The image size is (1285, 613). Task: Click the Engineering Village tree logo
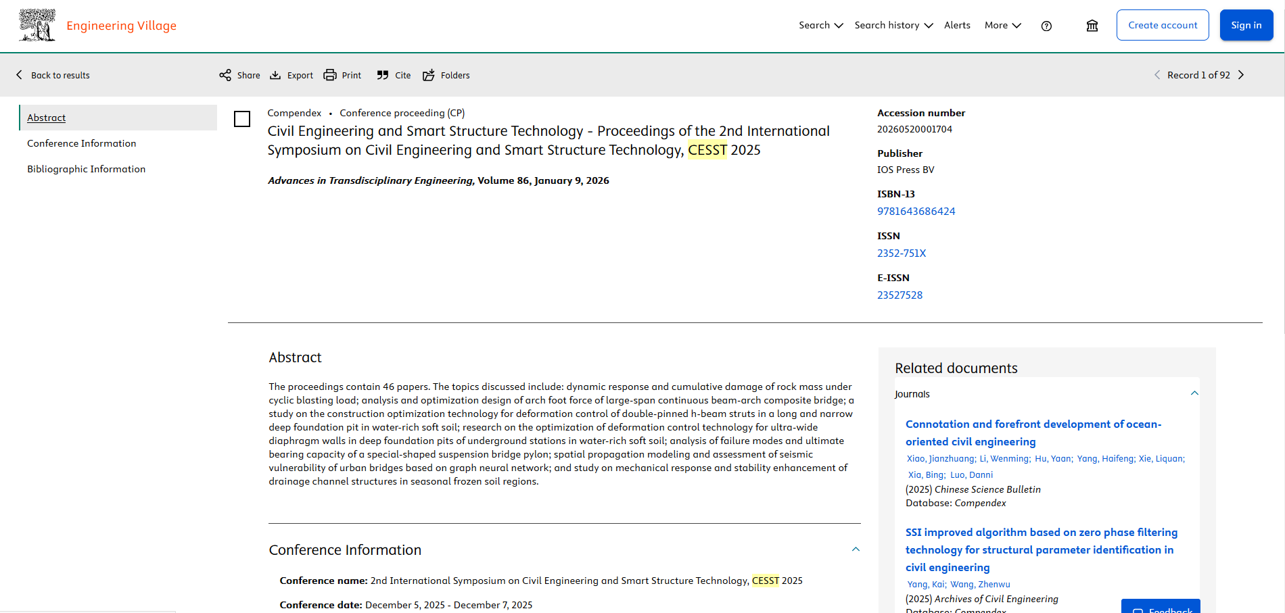[x=37, y=25]
